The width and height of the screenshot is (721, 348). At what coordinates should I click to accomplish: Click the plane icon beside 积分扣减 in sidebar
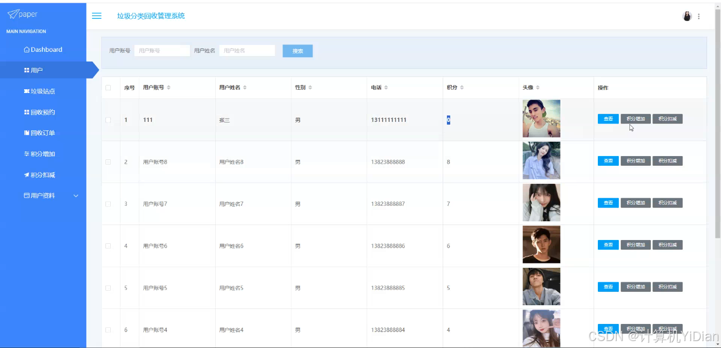27,175
